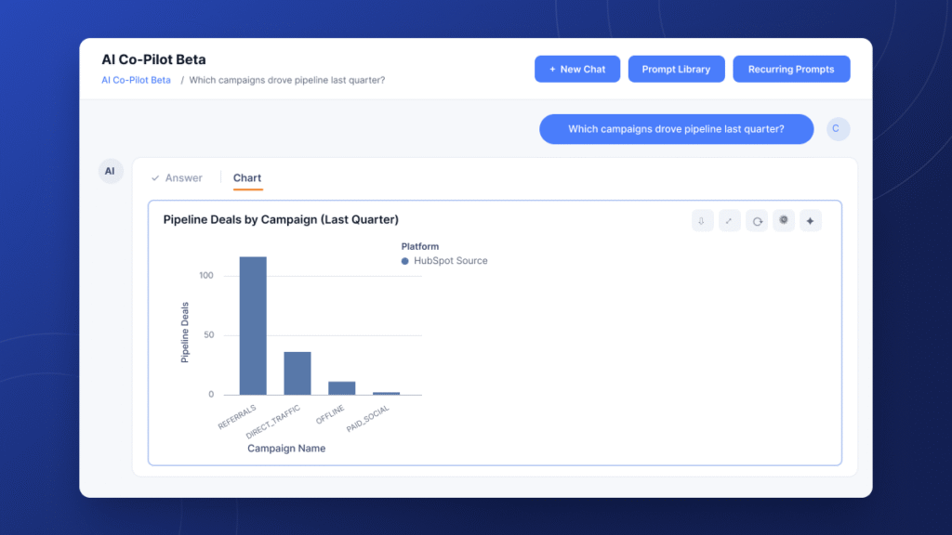Start a New Chat
Viewport: 952px width, 535px height.
pos(576,69)
